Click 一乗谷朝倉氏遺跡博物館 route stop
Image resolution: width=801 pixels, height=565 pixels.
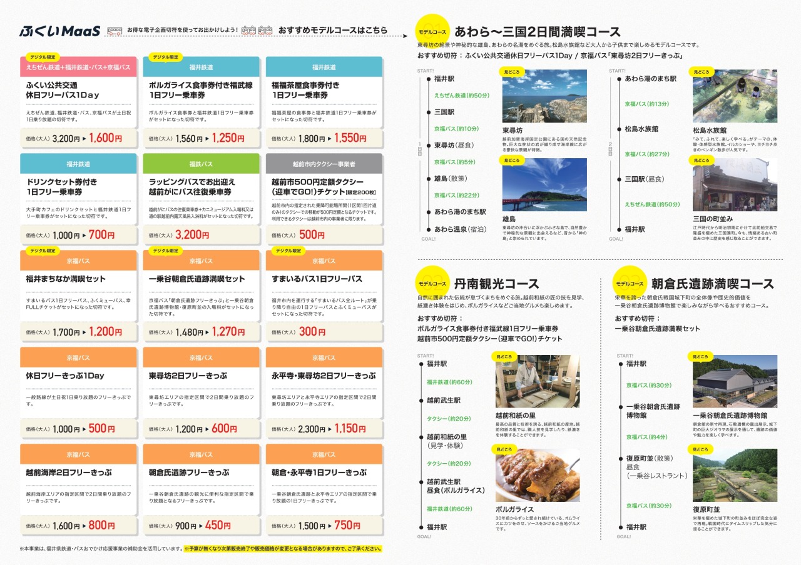tap(653, 411)
